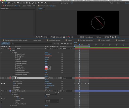This screenshot has width=129, height=108.
Task: Select the Pen tool
Action: (x=27, y=3)
